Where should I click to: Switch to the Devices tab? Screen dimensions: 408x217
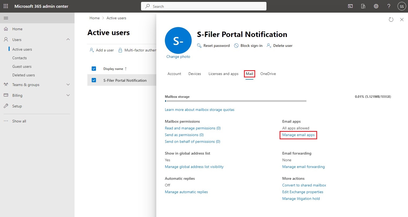[195, 74]
